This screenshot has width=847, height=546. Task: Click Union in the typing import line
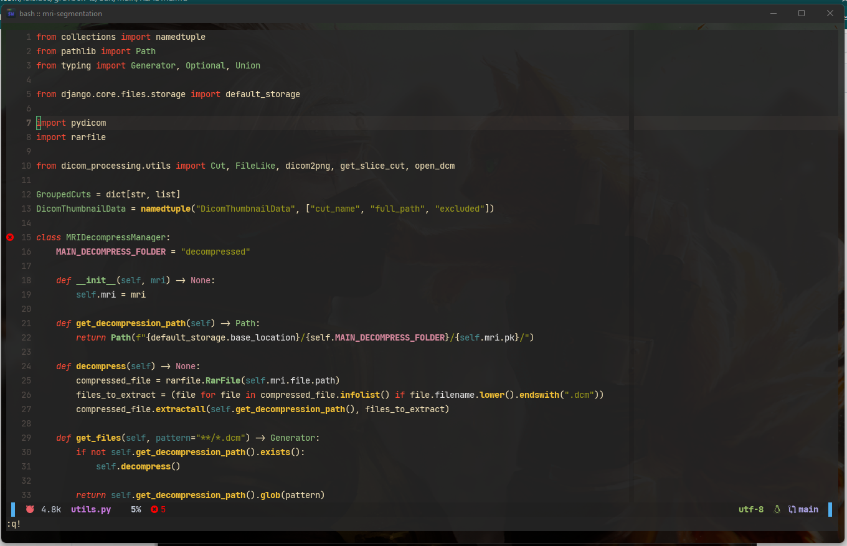pos(248,65)
